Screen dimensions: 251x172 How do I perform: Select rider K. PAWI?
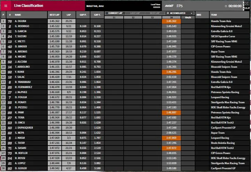pos(19,112)
